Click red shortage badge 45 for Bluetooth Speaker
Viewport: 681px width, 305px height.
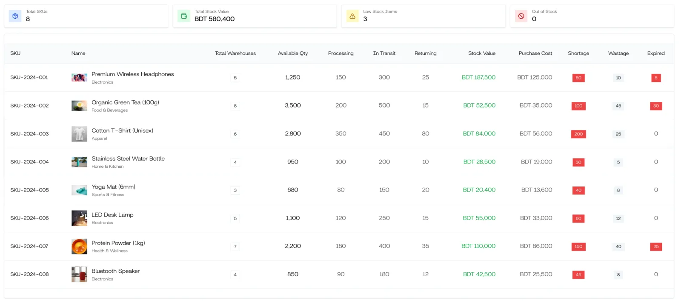pos(578,274)
